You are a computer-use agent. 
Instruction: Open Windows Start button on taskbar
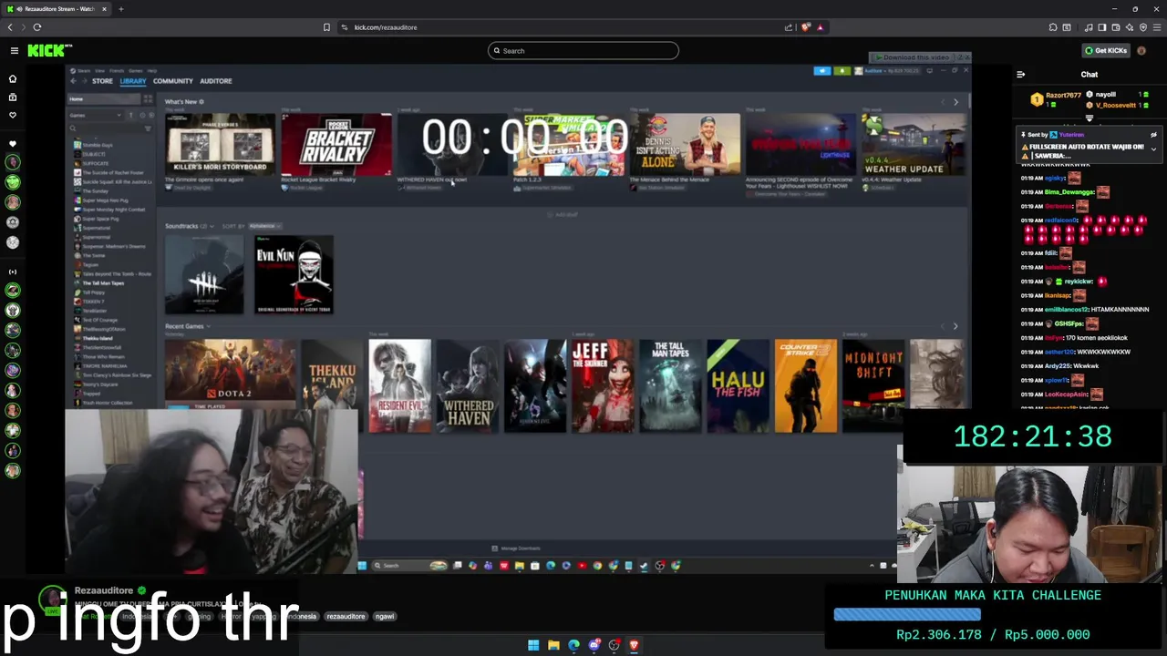pos(533,646)
